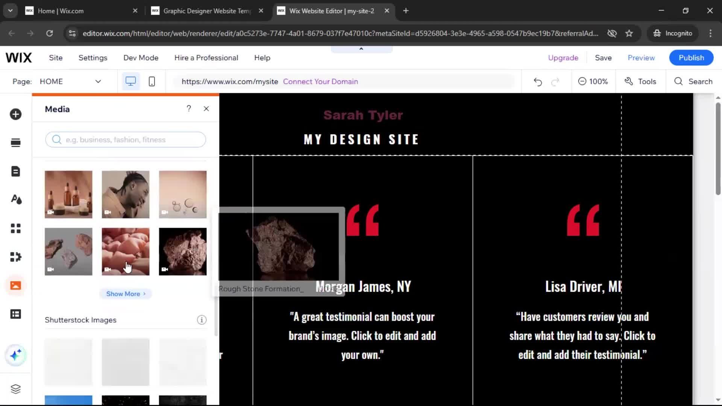Switch to Graphic Designer Website Template tab

[x=207, y=11]
